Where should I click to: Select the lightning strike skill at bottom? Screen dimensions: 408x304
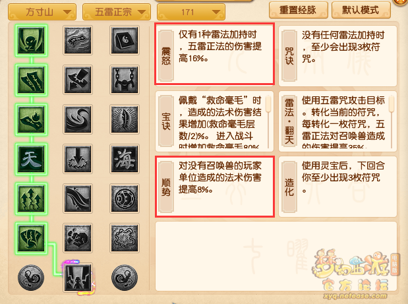click(78, 278)
